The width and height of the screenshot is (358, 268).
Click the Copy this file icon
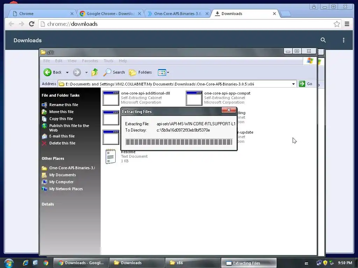click(x=44, y=119)
